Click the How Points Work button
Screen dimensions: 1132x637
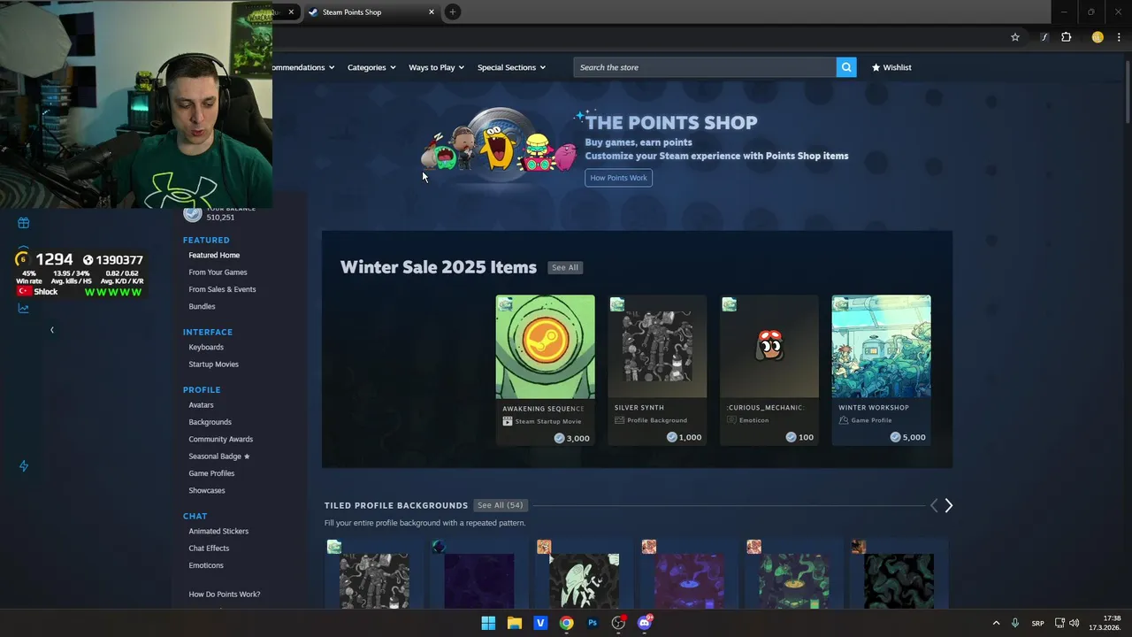click(x=618, y=178)
